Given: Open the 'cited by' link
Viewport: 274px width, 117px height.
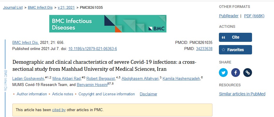Looking at the screenshot, I should [x=59, y=110].
